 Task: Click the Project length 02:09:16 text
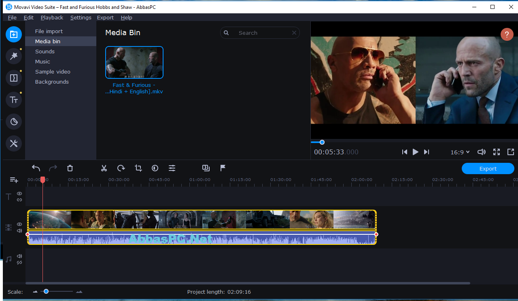pos(219,292)
